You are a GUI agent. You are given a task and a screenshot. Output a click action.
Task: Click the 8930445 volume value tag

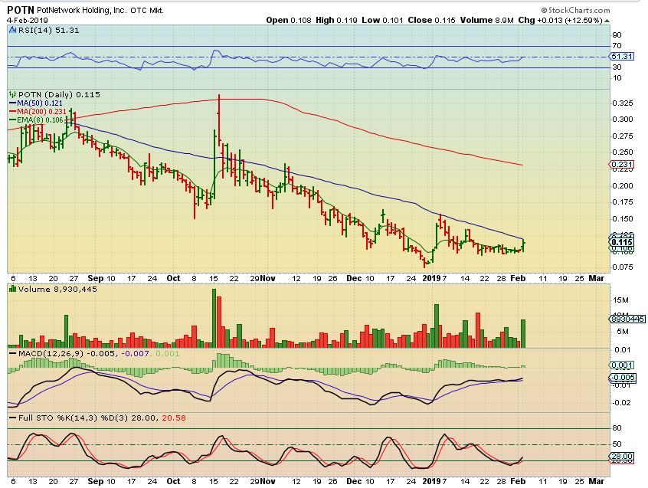tap(627, 319)
